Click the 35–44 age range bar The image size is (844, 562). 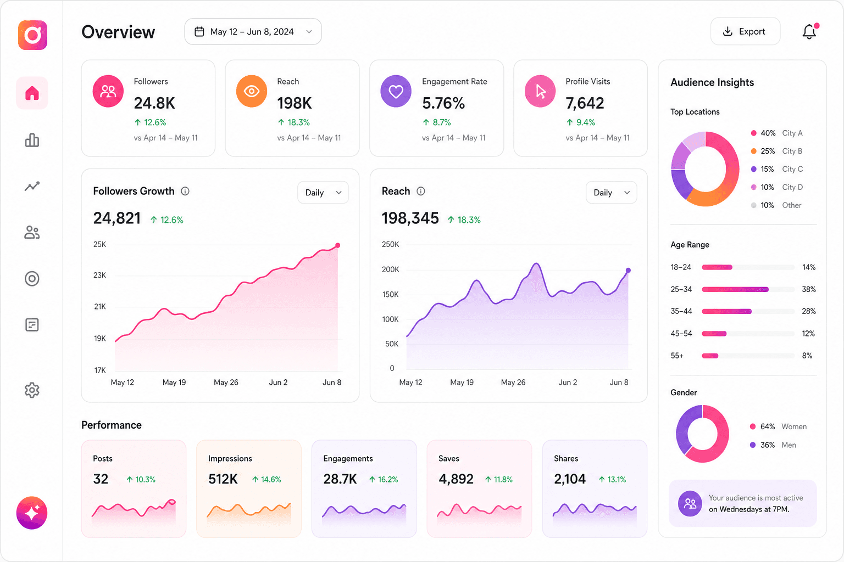(x=748, y=311)
